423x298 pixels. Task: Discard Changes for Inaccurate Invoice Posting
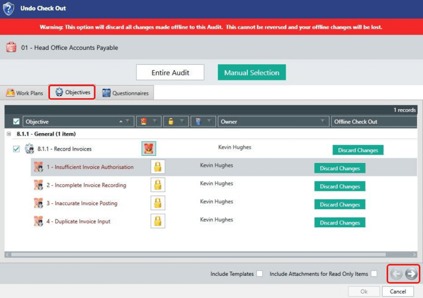pyautogui.click(x=340, y=205)
